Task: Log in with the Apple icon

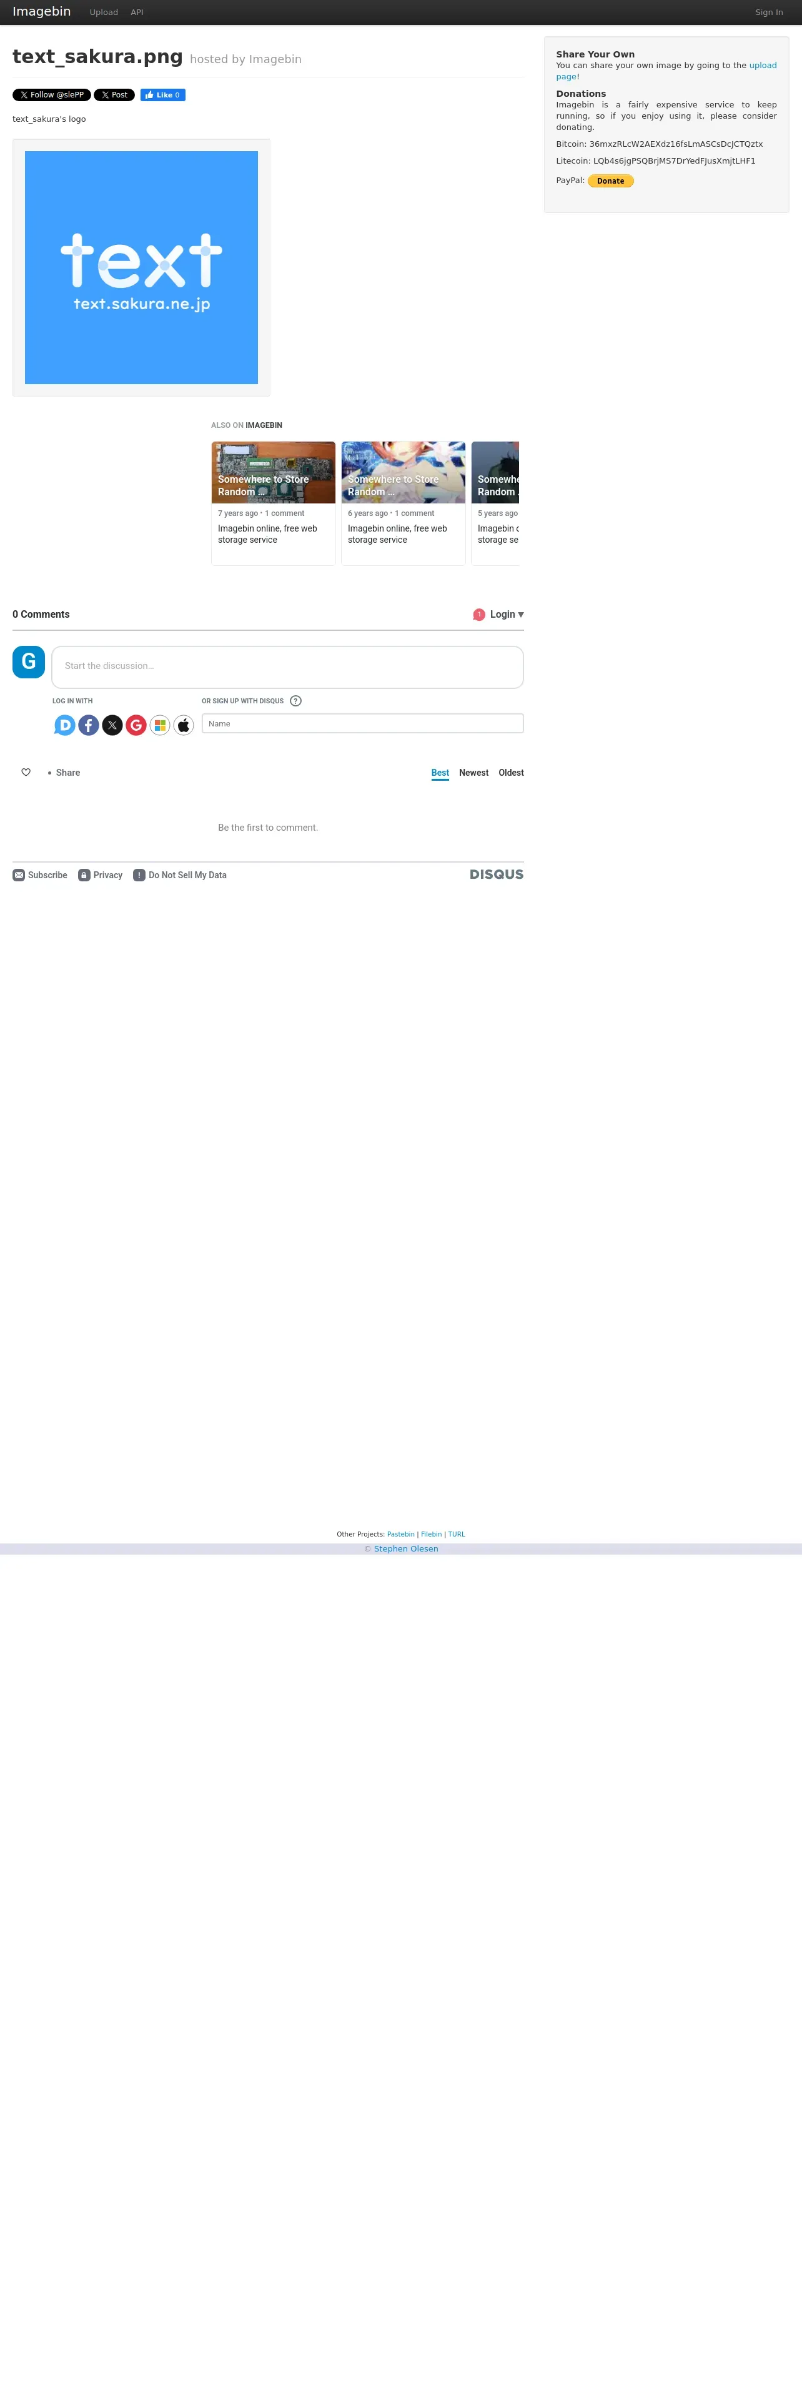Action: tap(184, 725)
